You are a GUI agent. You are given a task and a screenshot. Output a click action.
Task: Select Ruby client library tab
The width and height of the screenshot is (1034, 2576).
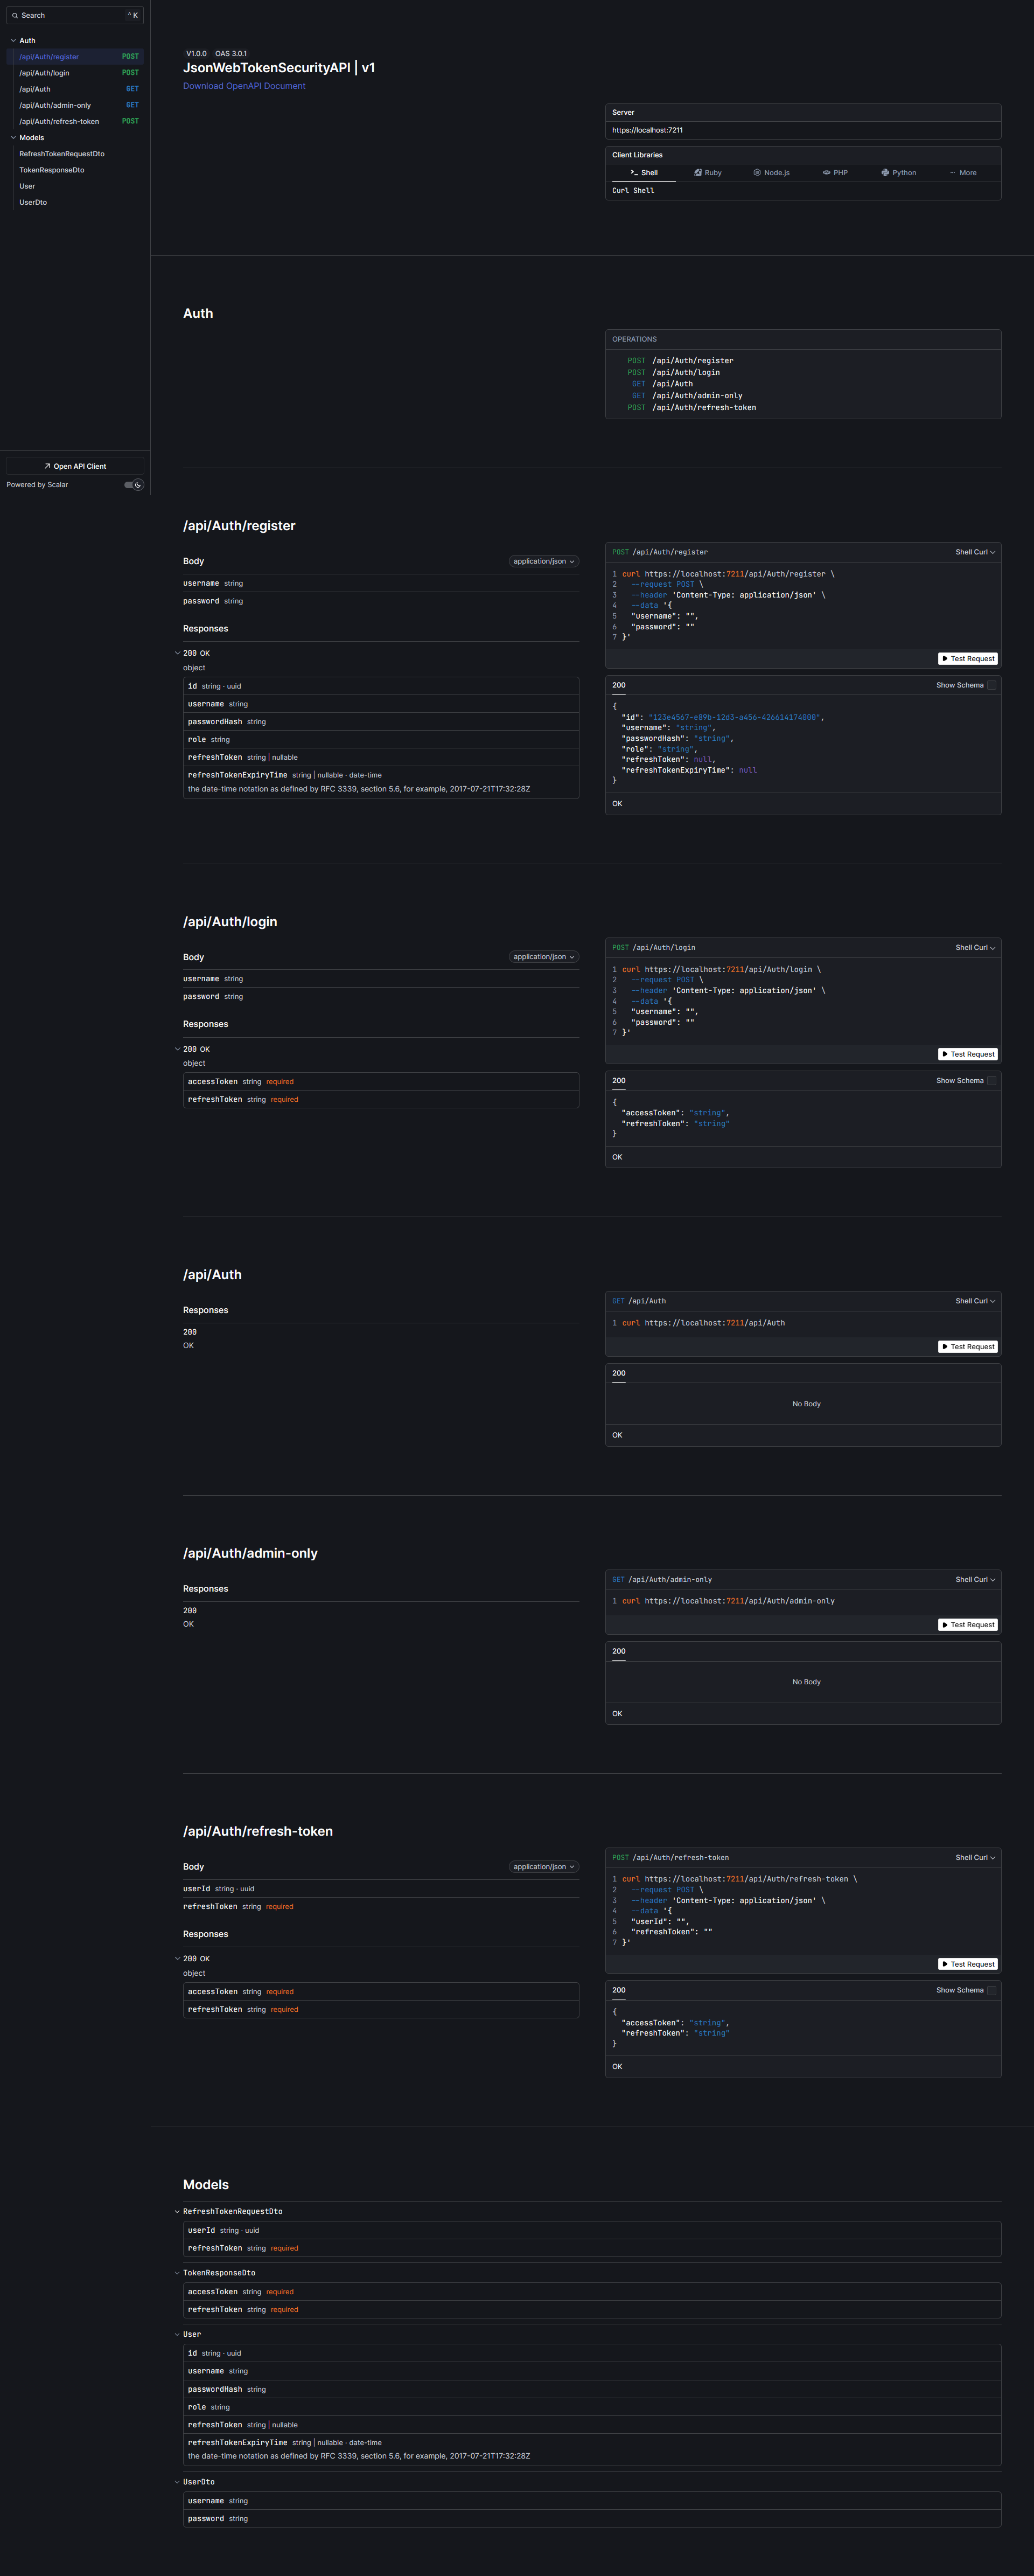pos(708,173)
